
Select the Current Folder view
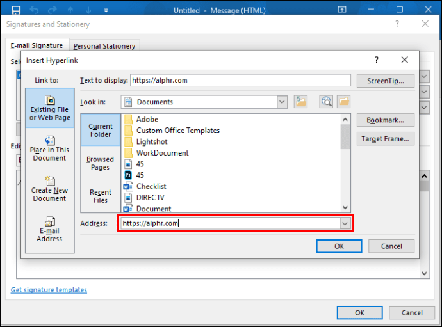pos(101,130)
